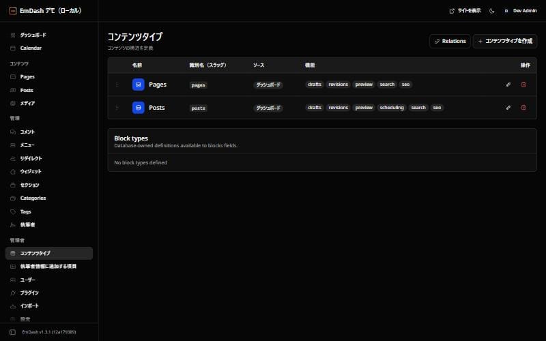Click the blue Pages type icon
The width and height of the screenshot is (546, 341).
point(139,85)
